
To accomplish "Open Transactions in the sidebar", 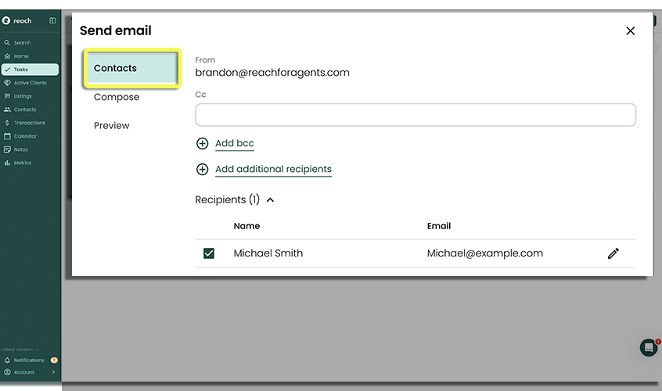I will tap(29, 123).
